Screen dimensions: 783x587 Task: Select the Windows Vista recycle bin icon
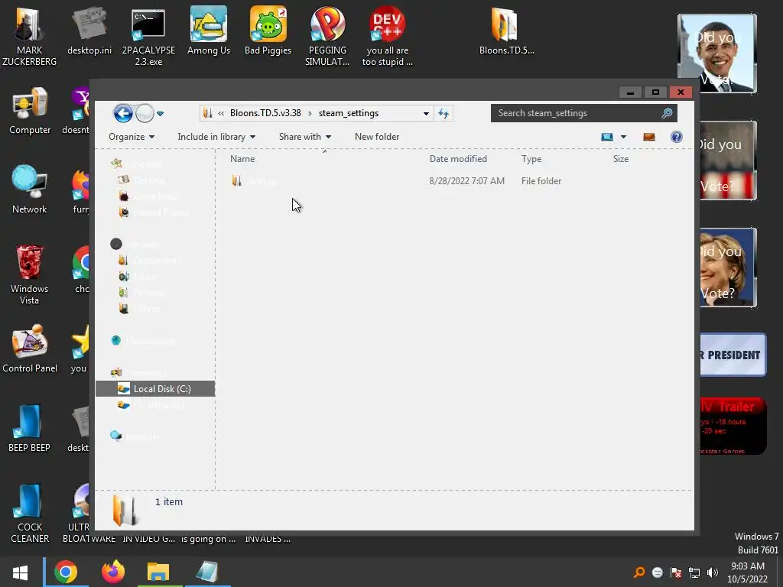click(x=30, y=275)
